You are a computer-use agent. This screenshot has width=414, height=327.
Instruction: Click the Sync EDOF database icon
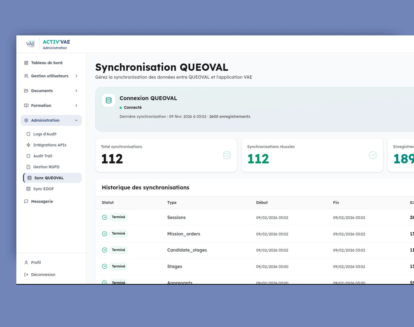click(28, 189)
